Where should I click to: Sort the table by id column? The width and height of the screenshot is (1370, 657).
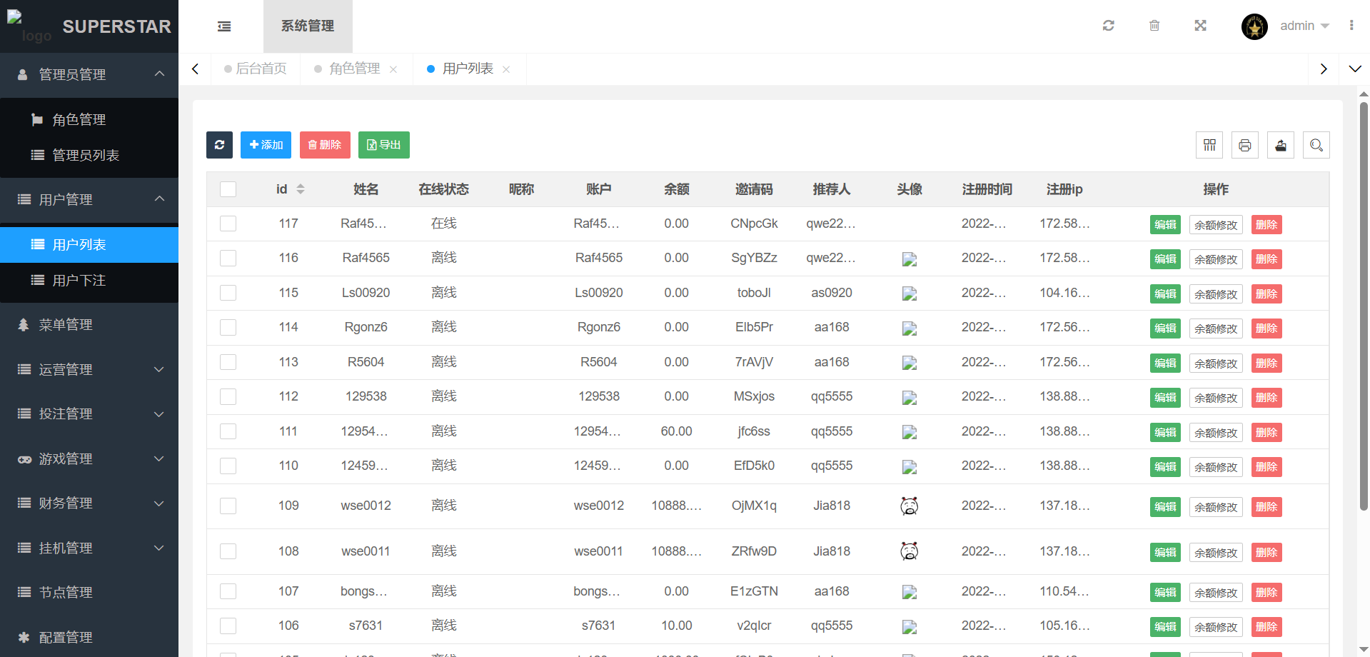[x=301, y=189]
